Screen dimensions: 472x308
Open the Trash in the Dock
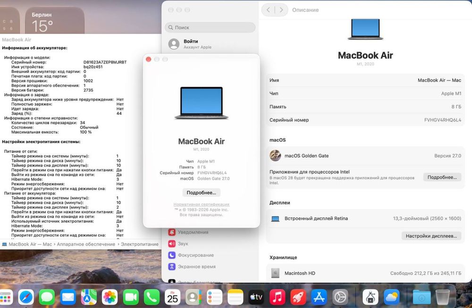pyautogui.click(x=443, y=298)
